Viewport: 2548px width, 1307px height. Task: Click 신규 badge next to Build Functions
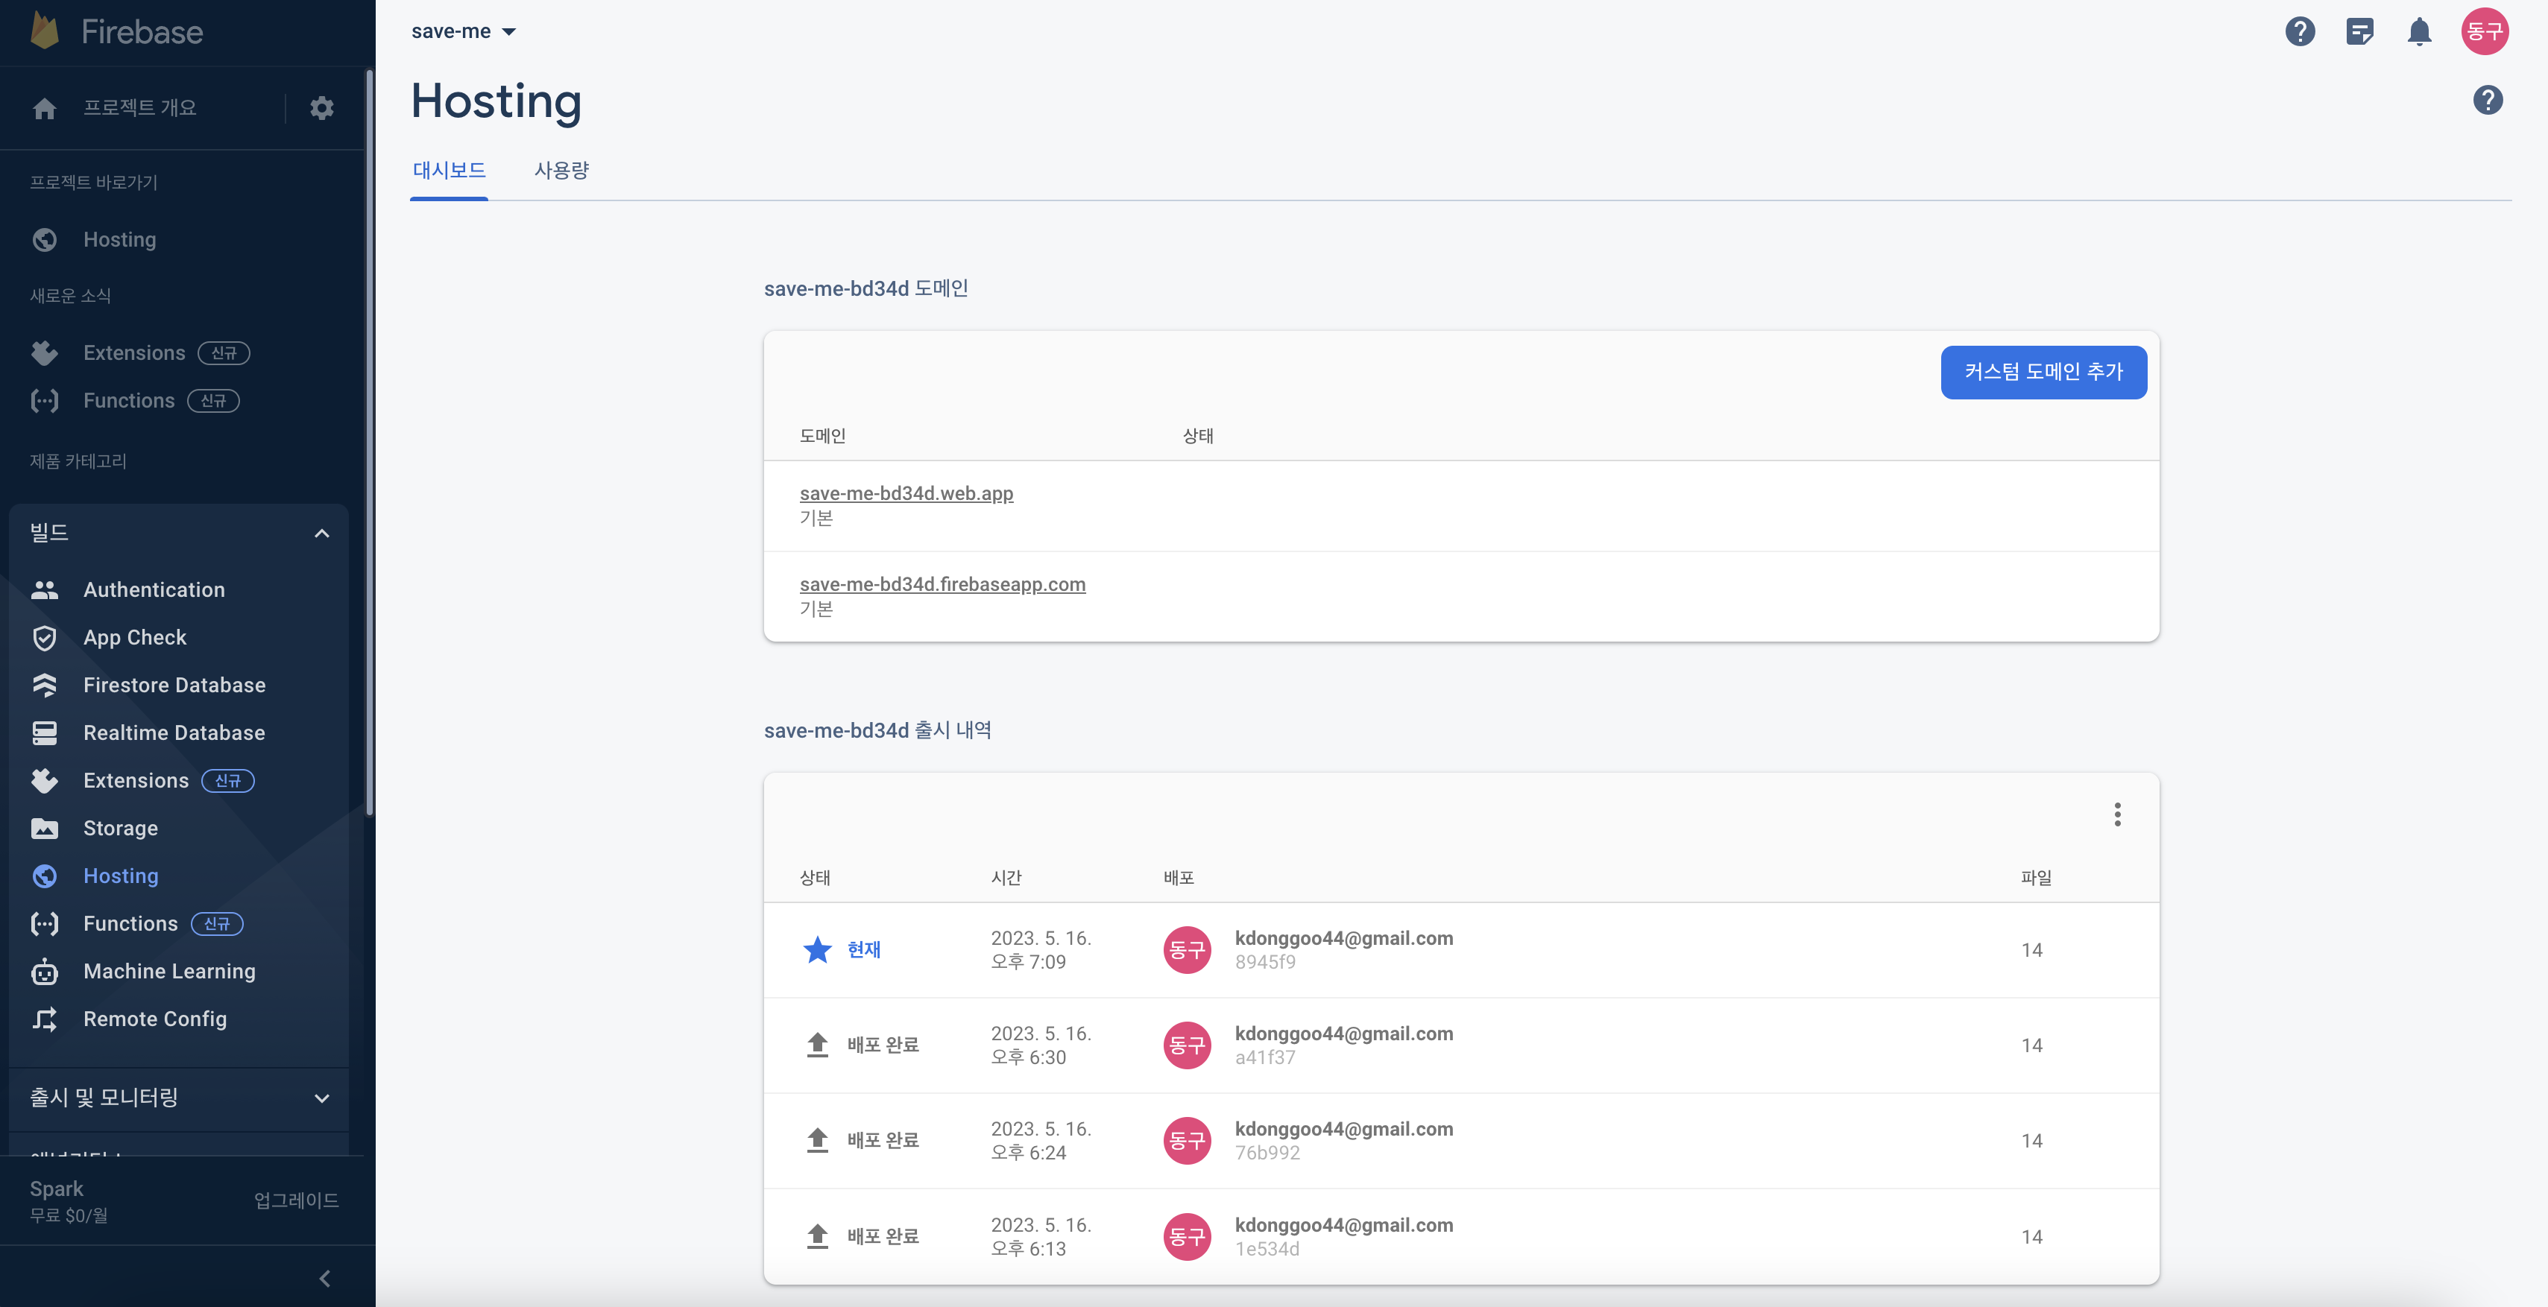(x=217, y=923)
